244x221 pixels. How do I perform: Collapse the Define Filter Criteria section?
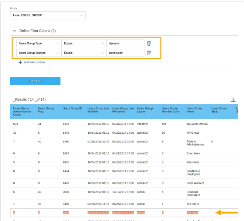click(x=15, y=31)
